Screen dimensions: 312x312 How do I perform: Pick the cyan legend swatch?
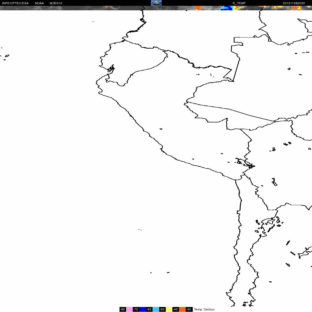click(156, 309)
